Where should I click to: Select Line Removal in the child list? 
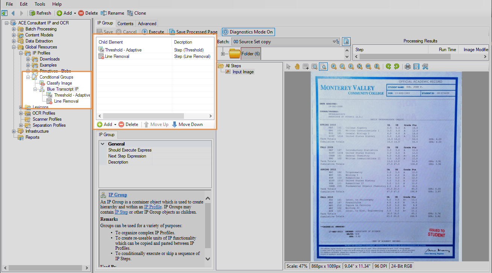click(117, 56)
